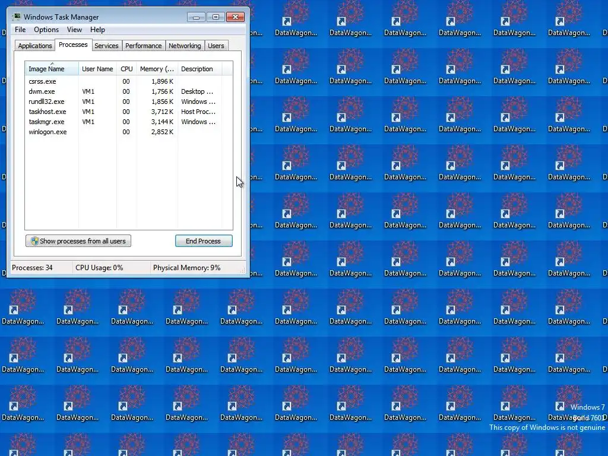The width and height of the screenshot is (608, 456).
Task: Click the 1,756 K memory value
Action: [162, 91]
